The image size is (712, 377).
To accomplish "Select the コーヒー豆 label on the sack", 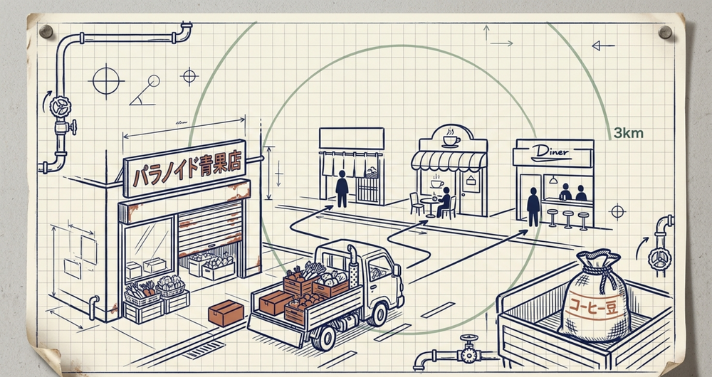I will click(x=594, y=307).
